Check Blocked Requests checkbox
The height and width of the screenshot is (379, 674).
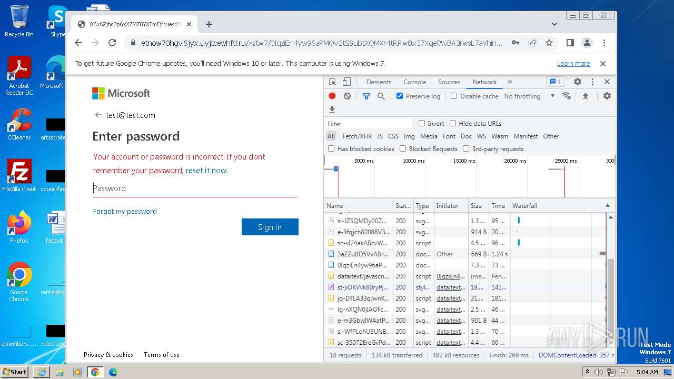(x=403, y=149)
